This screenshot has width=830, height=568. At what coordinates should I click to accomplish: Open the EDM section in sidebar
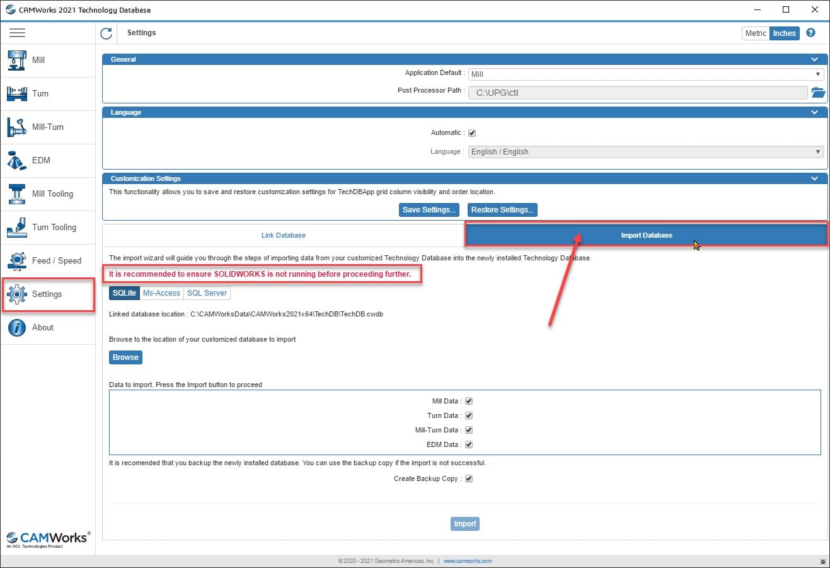coord(48,160)
